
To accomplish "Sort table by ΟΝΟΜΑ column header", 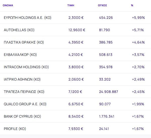I will click(8, 5).
